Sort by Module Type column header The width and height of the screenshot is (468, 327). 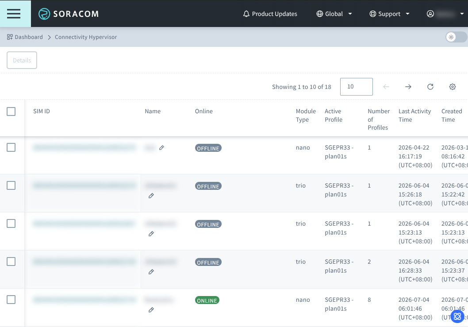click(306, 115)
